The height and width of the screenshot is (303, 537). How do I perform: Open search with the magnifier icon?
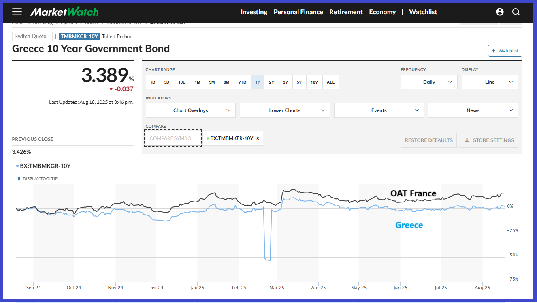516,12
